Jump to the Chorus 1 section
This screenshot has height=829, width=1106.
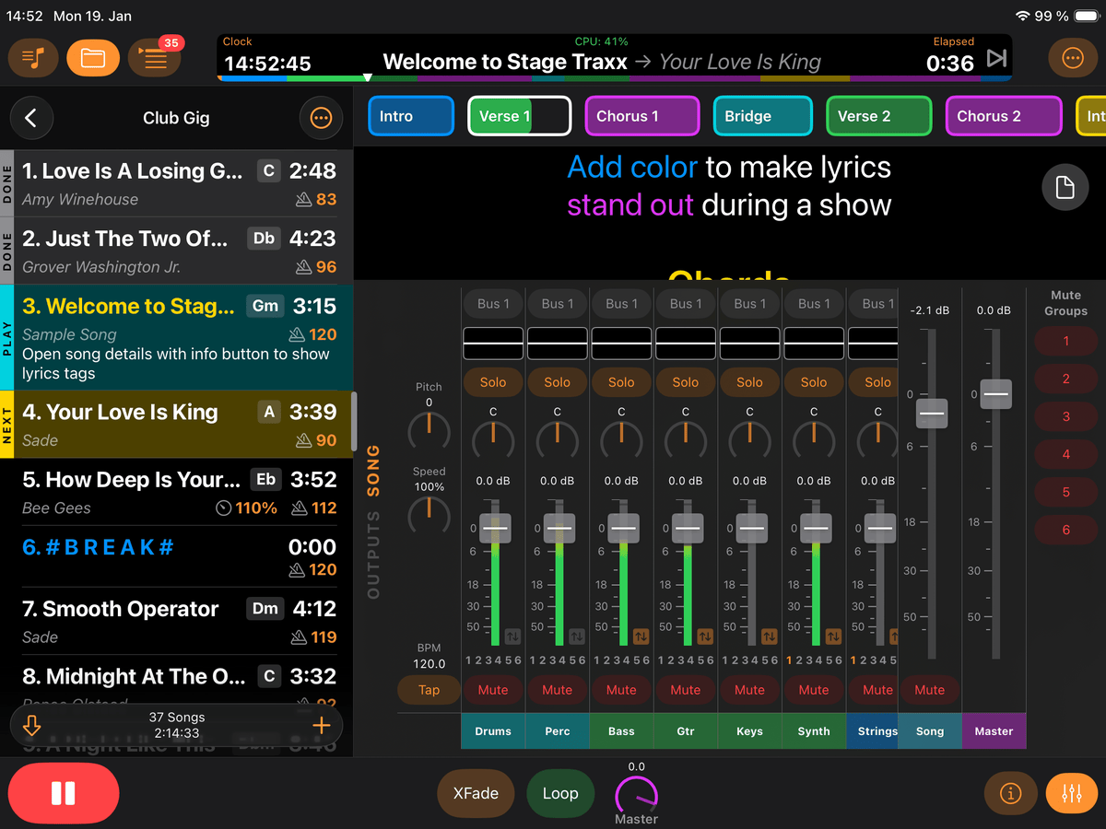pos(641,117)
